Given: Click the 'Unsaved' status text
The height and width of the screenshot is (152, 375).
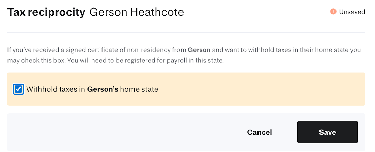Looking at the screenshot, I should pos(352,12).
